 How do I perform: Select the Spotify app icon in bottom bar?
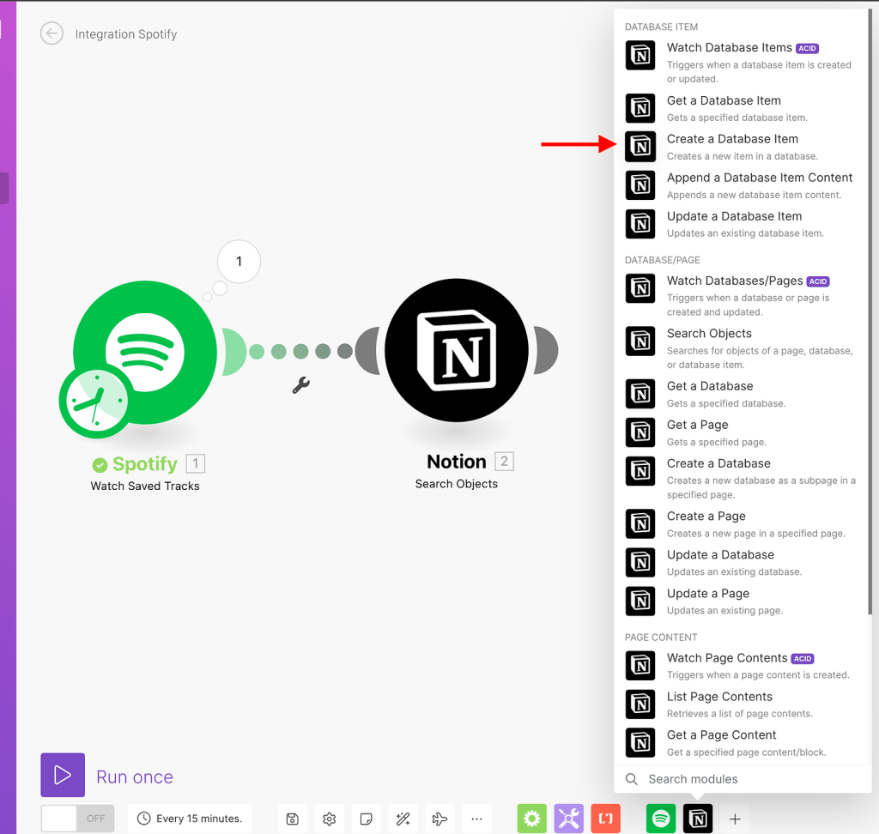coord(660,819)
